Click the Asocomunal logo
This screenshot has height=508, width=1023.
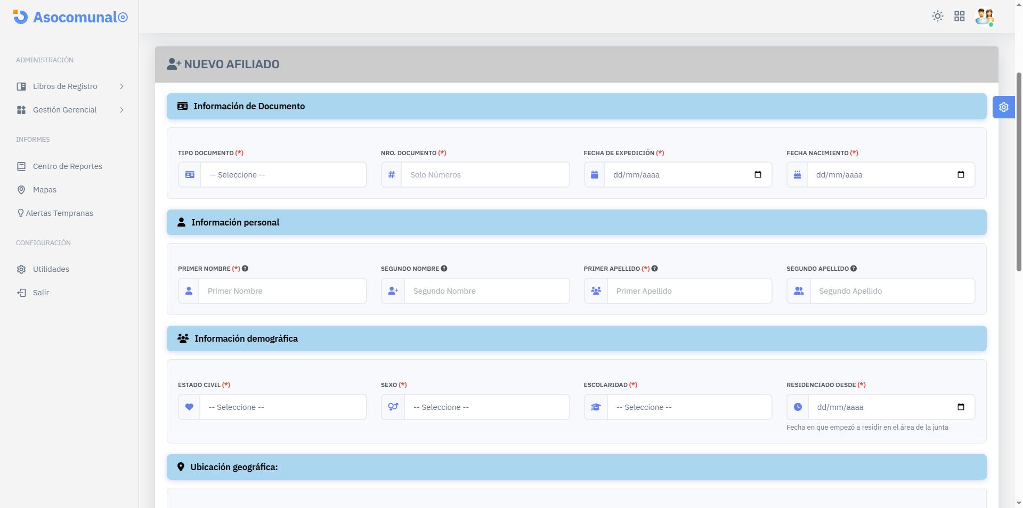(70, 17)
